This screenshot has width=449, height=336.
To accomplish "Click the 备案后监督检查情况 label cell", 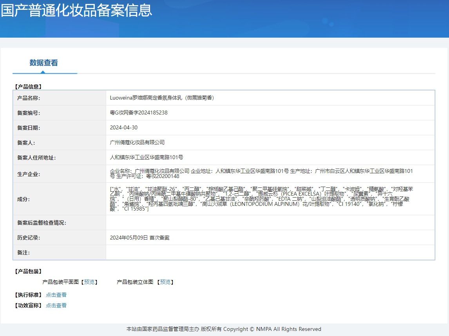I will (x=60, y=223).
